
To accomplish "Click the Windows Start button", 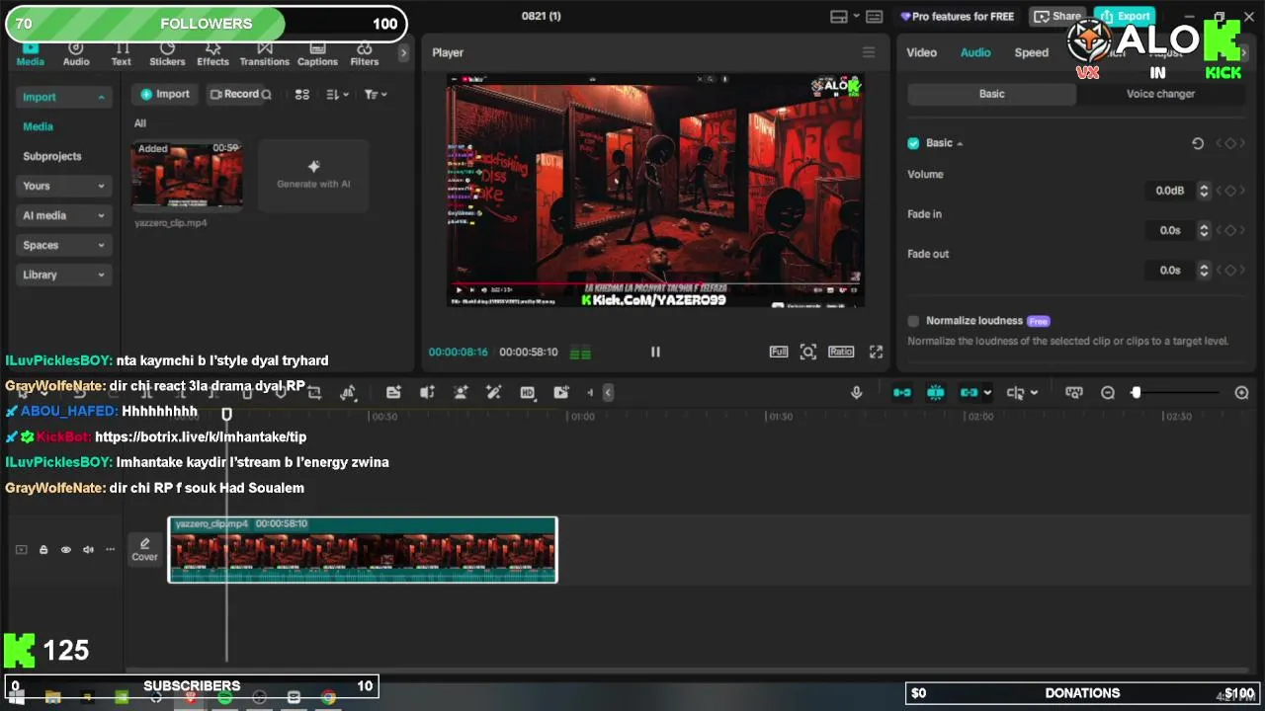I will coord(17,697).
